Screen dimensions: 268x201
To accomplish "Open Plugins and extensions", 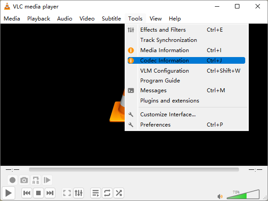I will 186,101.
